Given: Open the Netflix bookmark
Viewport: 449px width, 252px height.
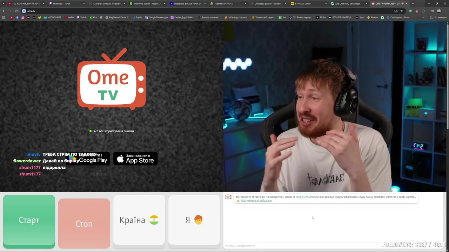Looking at the screenshot, I should [69, 17].
